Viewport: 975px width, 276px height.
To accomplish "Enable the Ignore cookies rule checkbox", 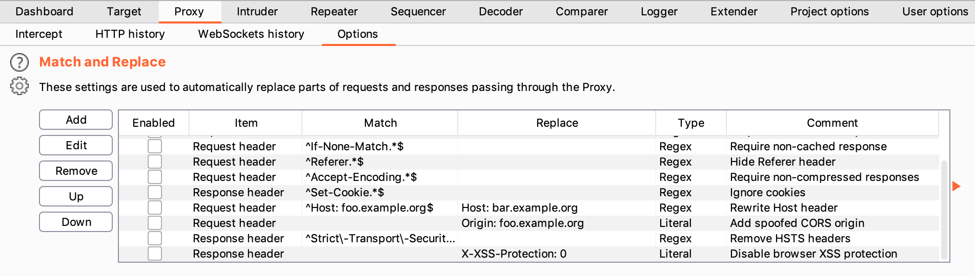I will (155, 193).
